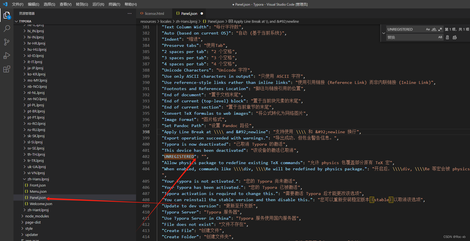The width and height of the screenshot is (470, 241).
Task: Click Menu.json braces file icon
Action: pos(26,191)
